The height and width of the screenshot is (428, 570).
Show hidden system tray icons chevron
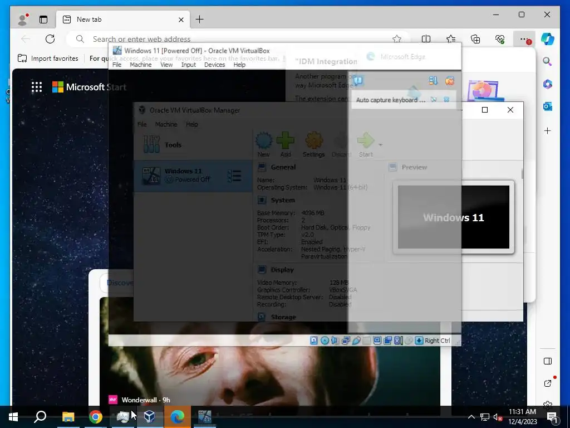coord(471,417)
